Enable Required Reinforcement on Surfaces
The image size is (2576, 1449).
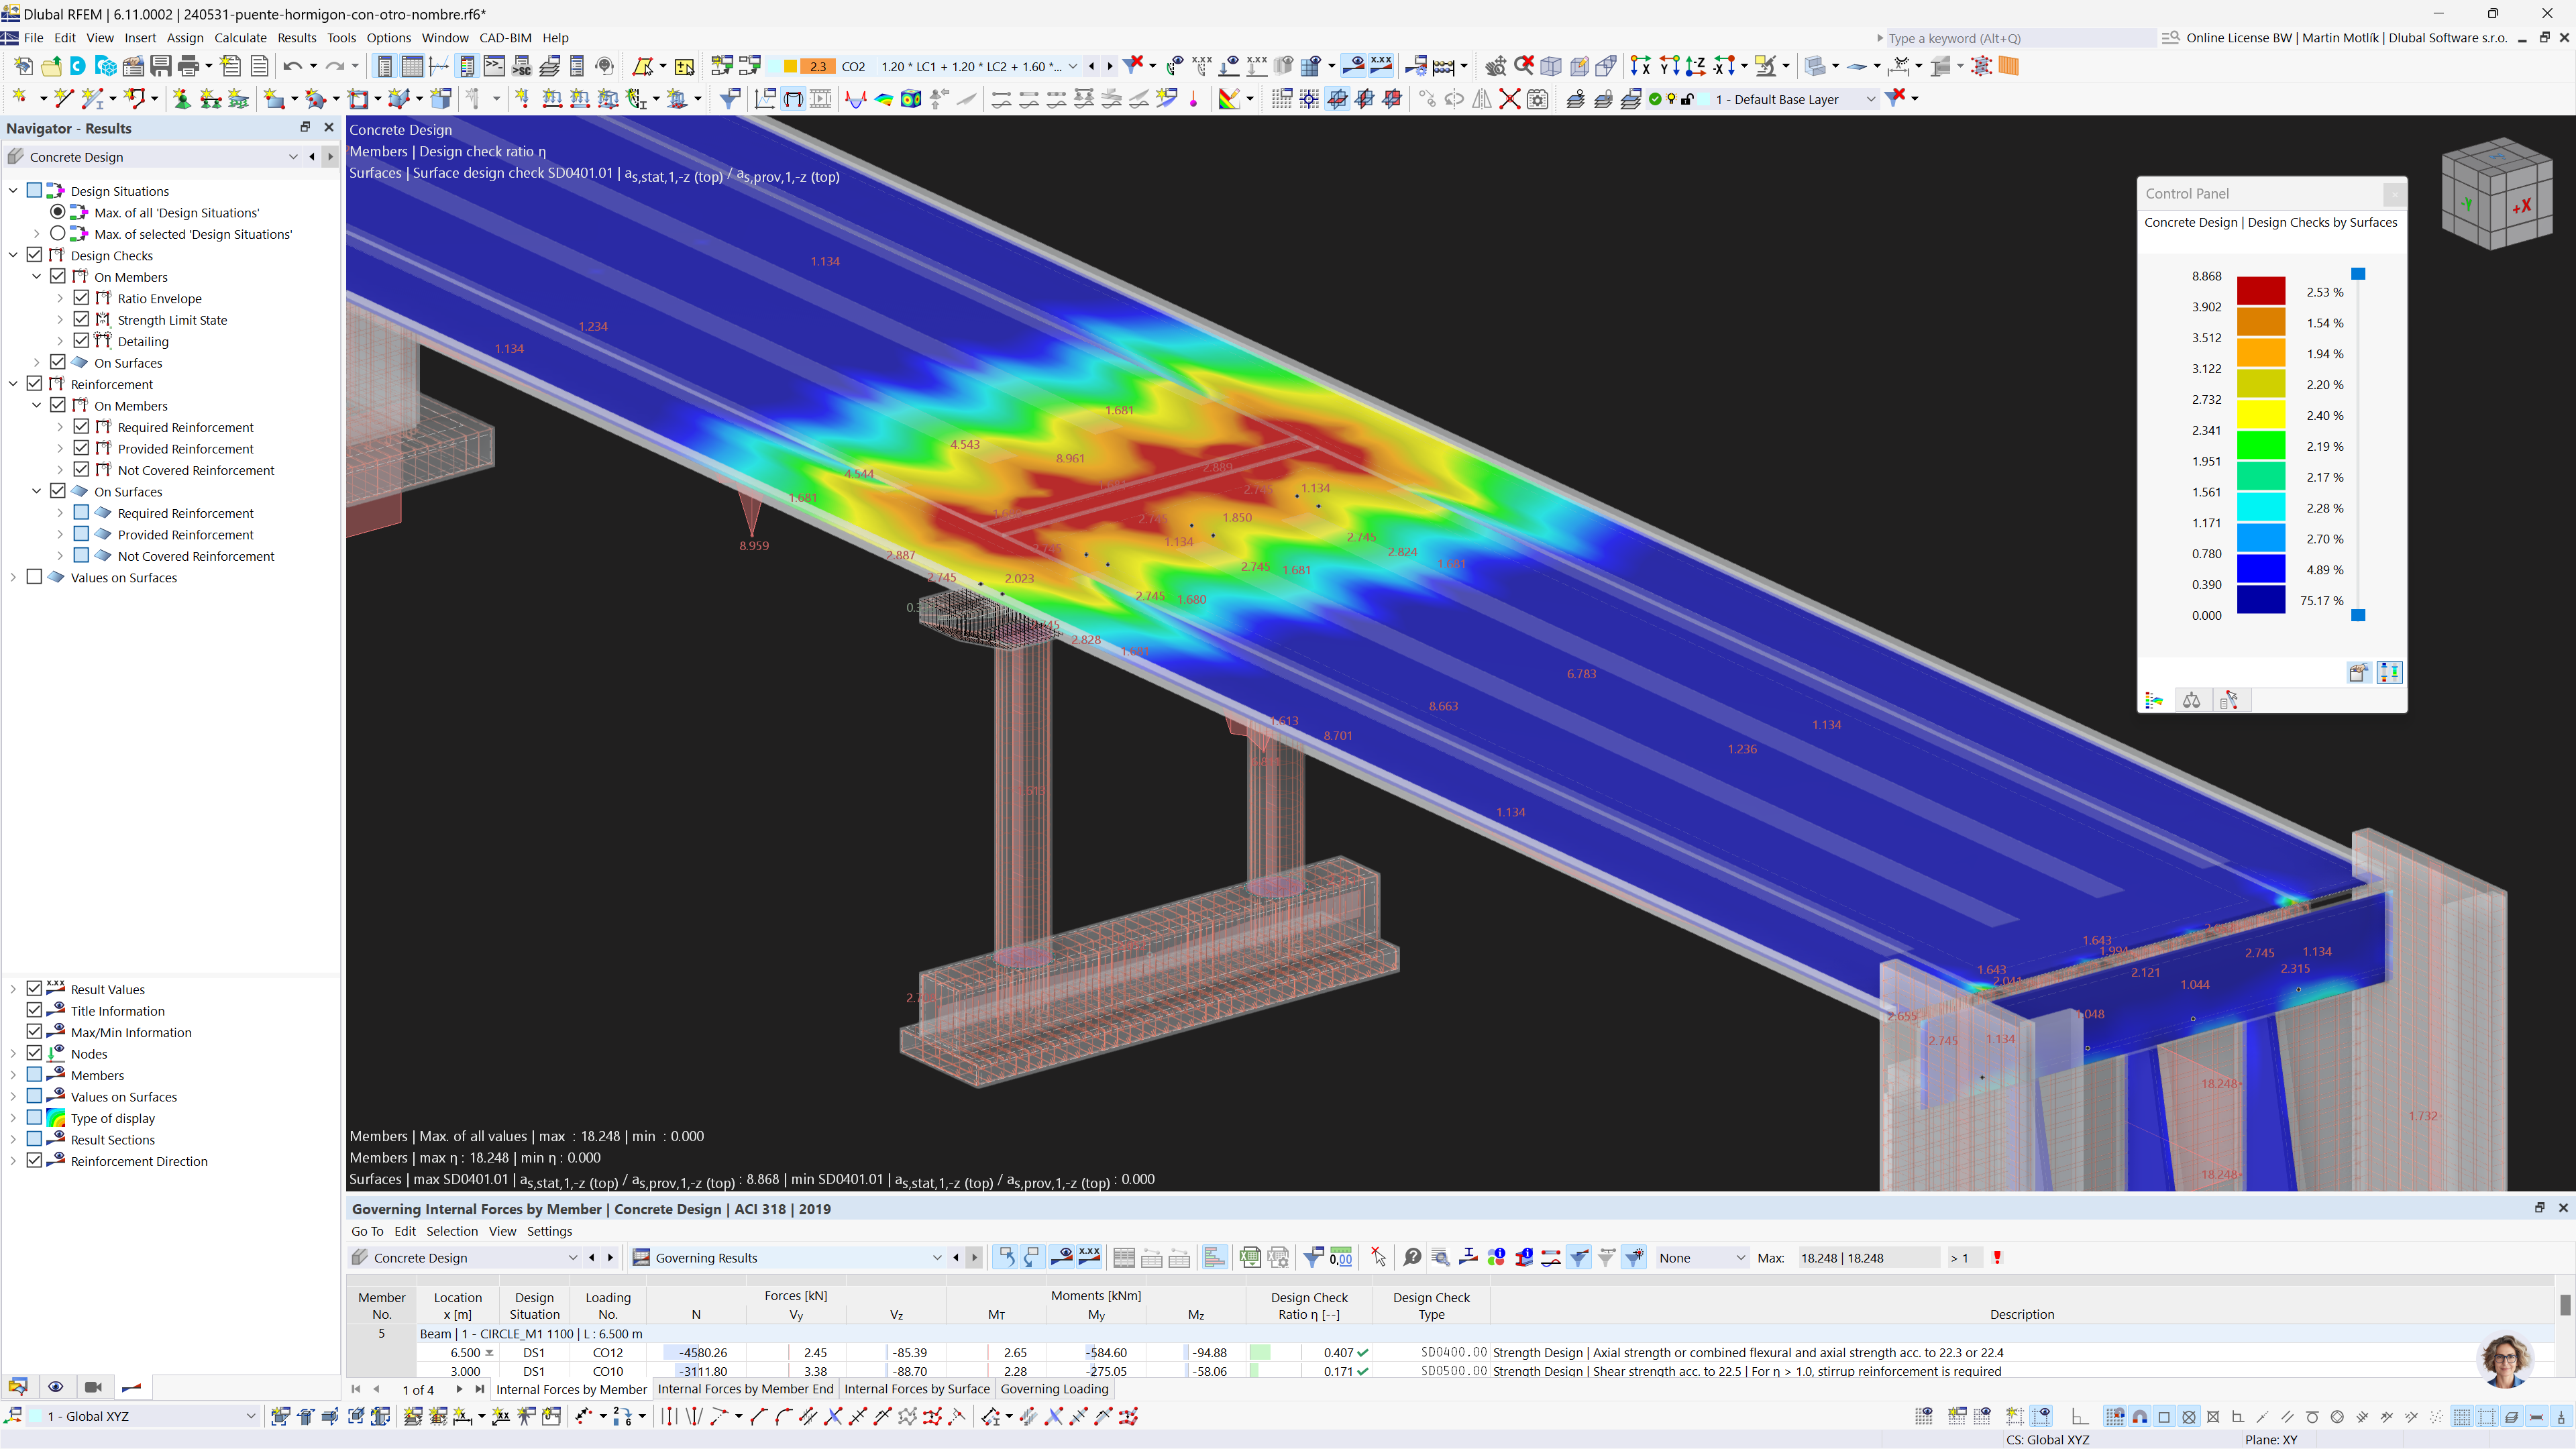(82, 512)
